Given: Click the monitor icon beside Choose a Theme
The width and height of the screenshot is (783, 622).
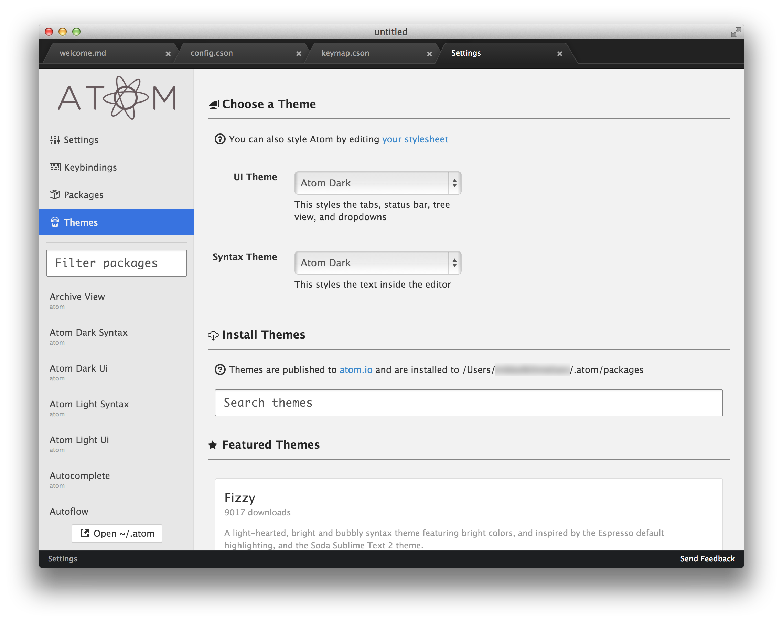Looking at the screenshot, I should pos(213,105).
